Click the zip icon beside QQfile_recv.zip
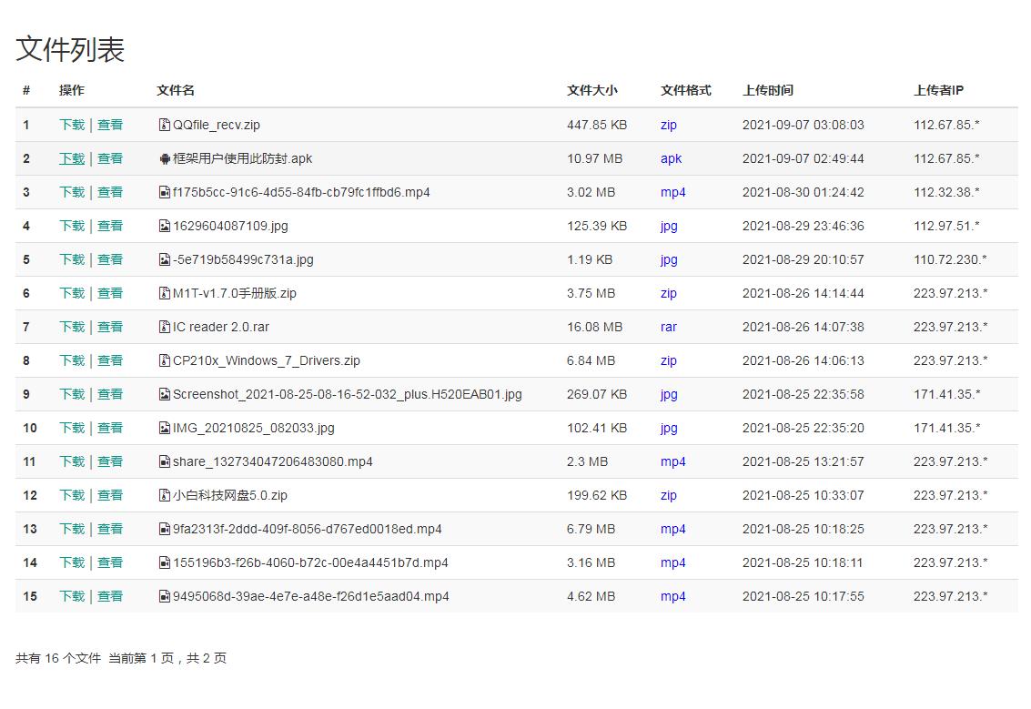This screenshot has height=709, width=1031. pyautogui.click(x=165, y=125)
